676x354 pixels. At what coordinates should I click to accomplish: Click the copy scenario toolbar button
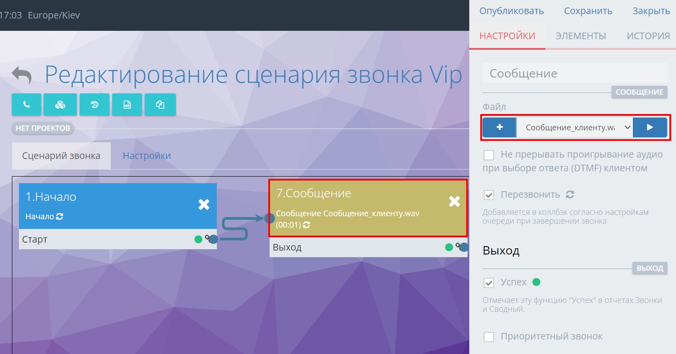160,104
